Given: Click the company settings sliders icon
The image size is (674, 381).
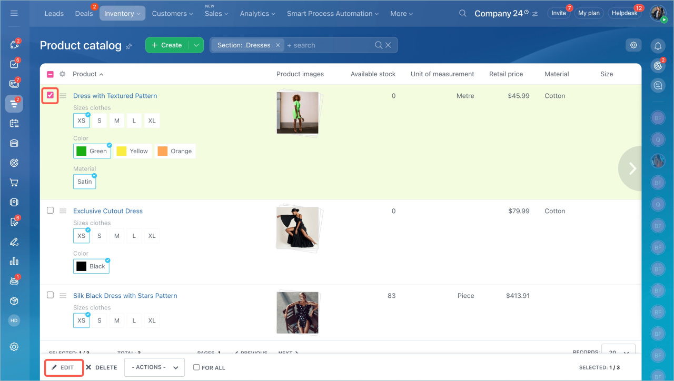Looking at the screenshot, I should point(536,14).
